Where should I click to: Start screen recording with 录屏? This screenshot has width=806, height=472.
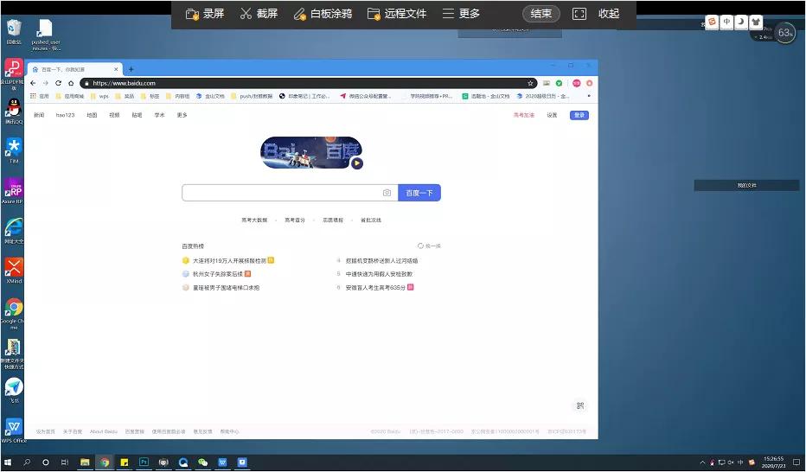205,14
